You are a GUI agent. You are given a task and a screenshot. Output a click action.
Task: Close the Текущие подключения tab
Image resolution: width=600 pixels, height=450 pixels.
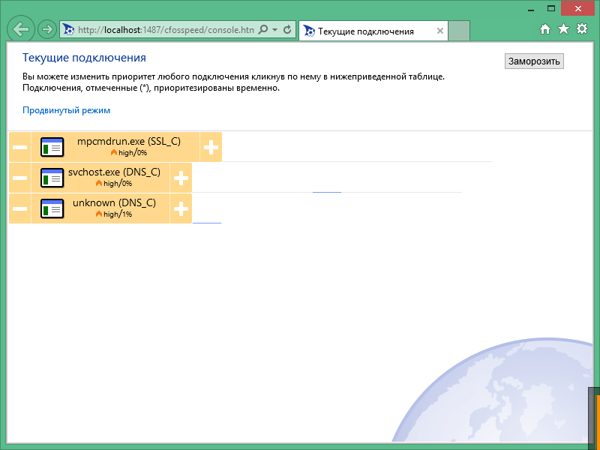click(x=439, y=31)
